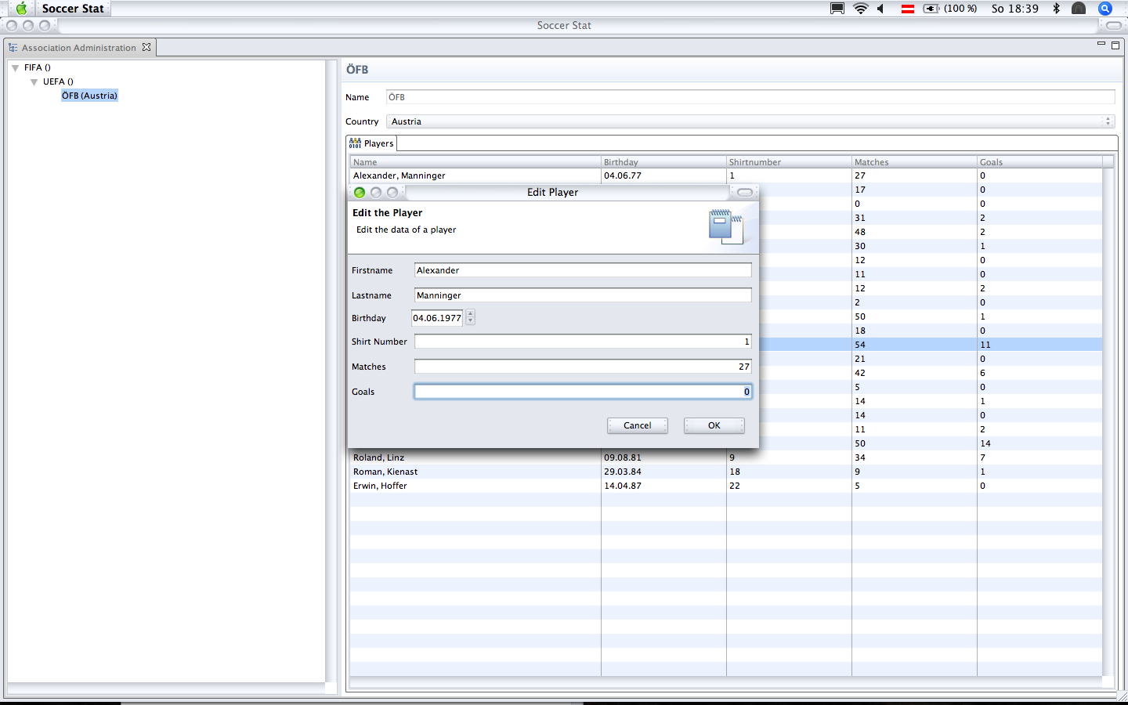Open the Apple menu
Viewport: 1128px width, 705px height.
[x=22, y=9]
